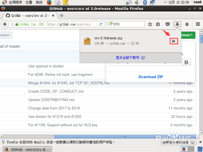Go to Firefox home page icon
Image resolution: width=203 pixels, height=152 pixels.
[187, 24]
